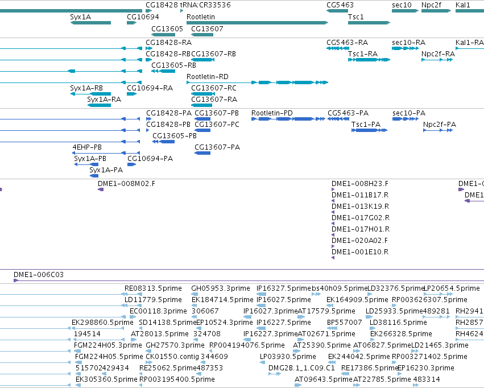Click the CG13607-PC protein

[x=202, y=130]
